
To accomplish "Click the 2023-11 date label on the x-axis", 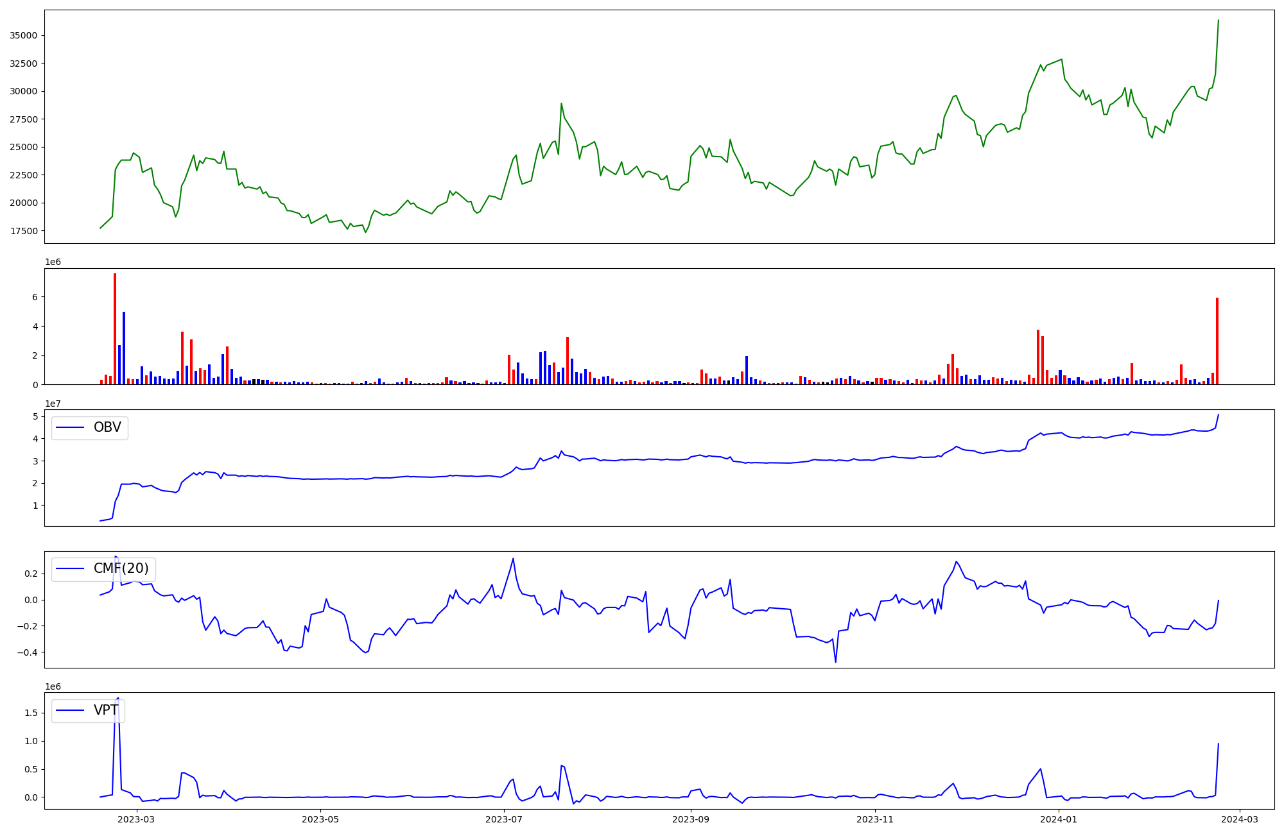I will (x=875, y=819).
